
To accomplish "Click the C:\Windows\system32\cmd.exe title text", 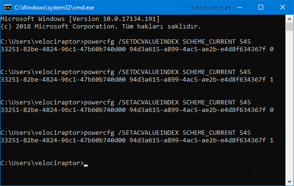I will tap(54, 8).
